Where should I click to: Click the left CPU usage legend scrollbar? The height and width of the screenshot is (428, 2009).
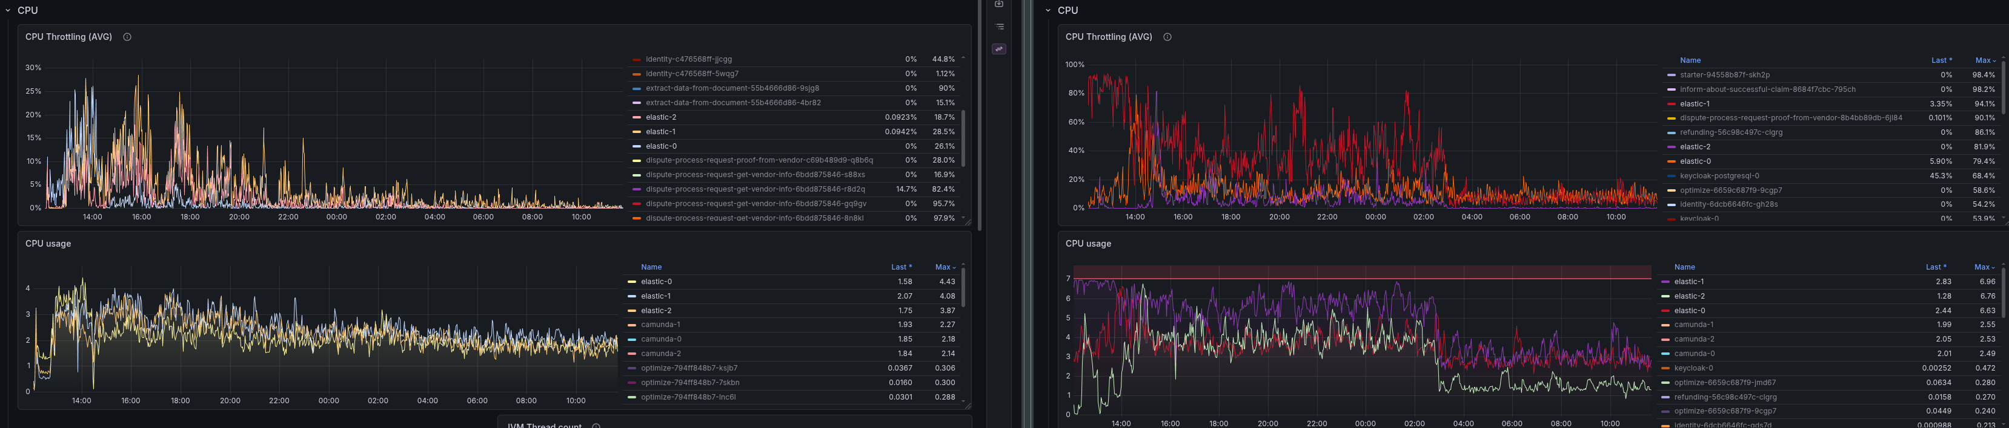pyautogui.click(x=963, y=287)
